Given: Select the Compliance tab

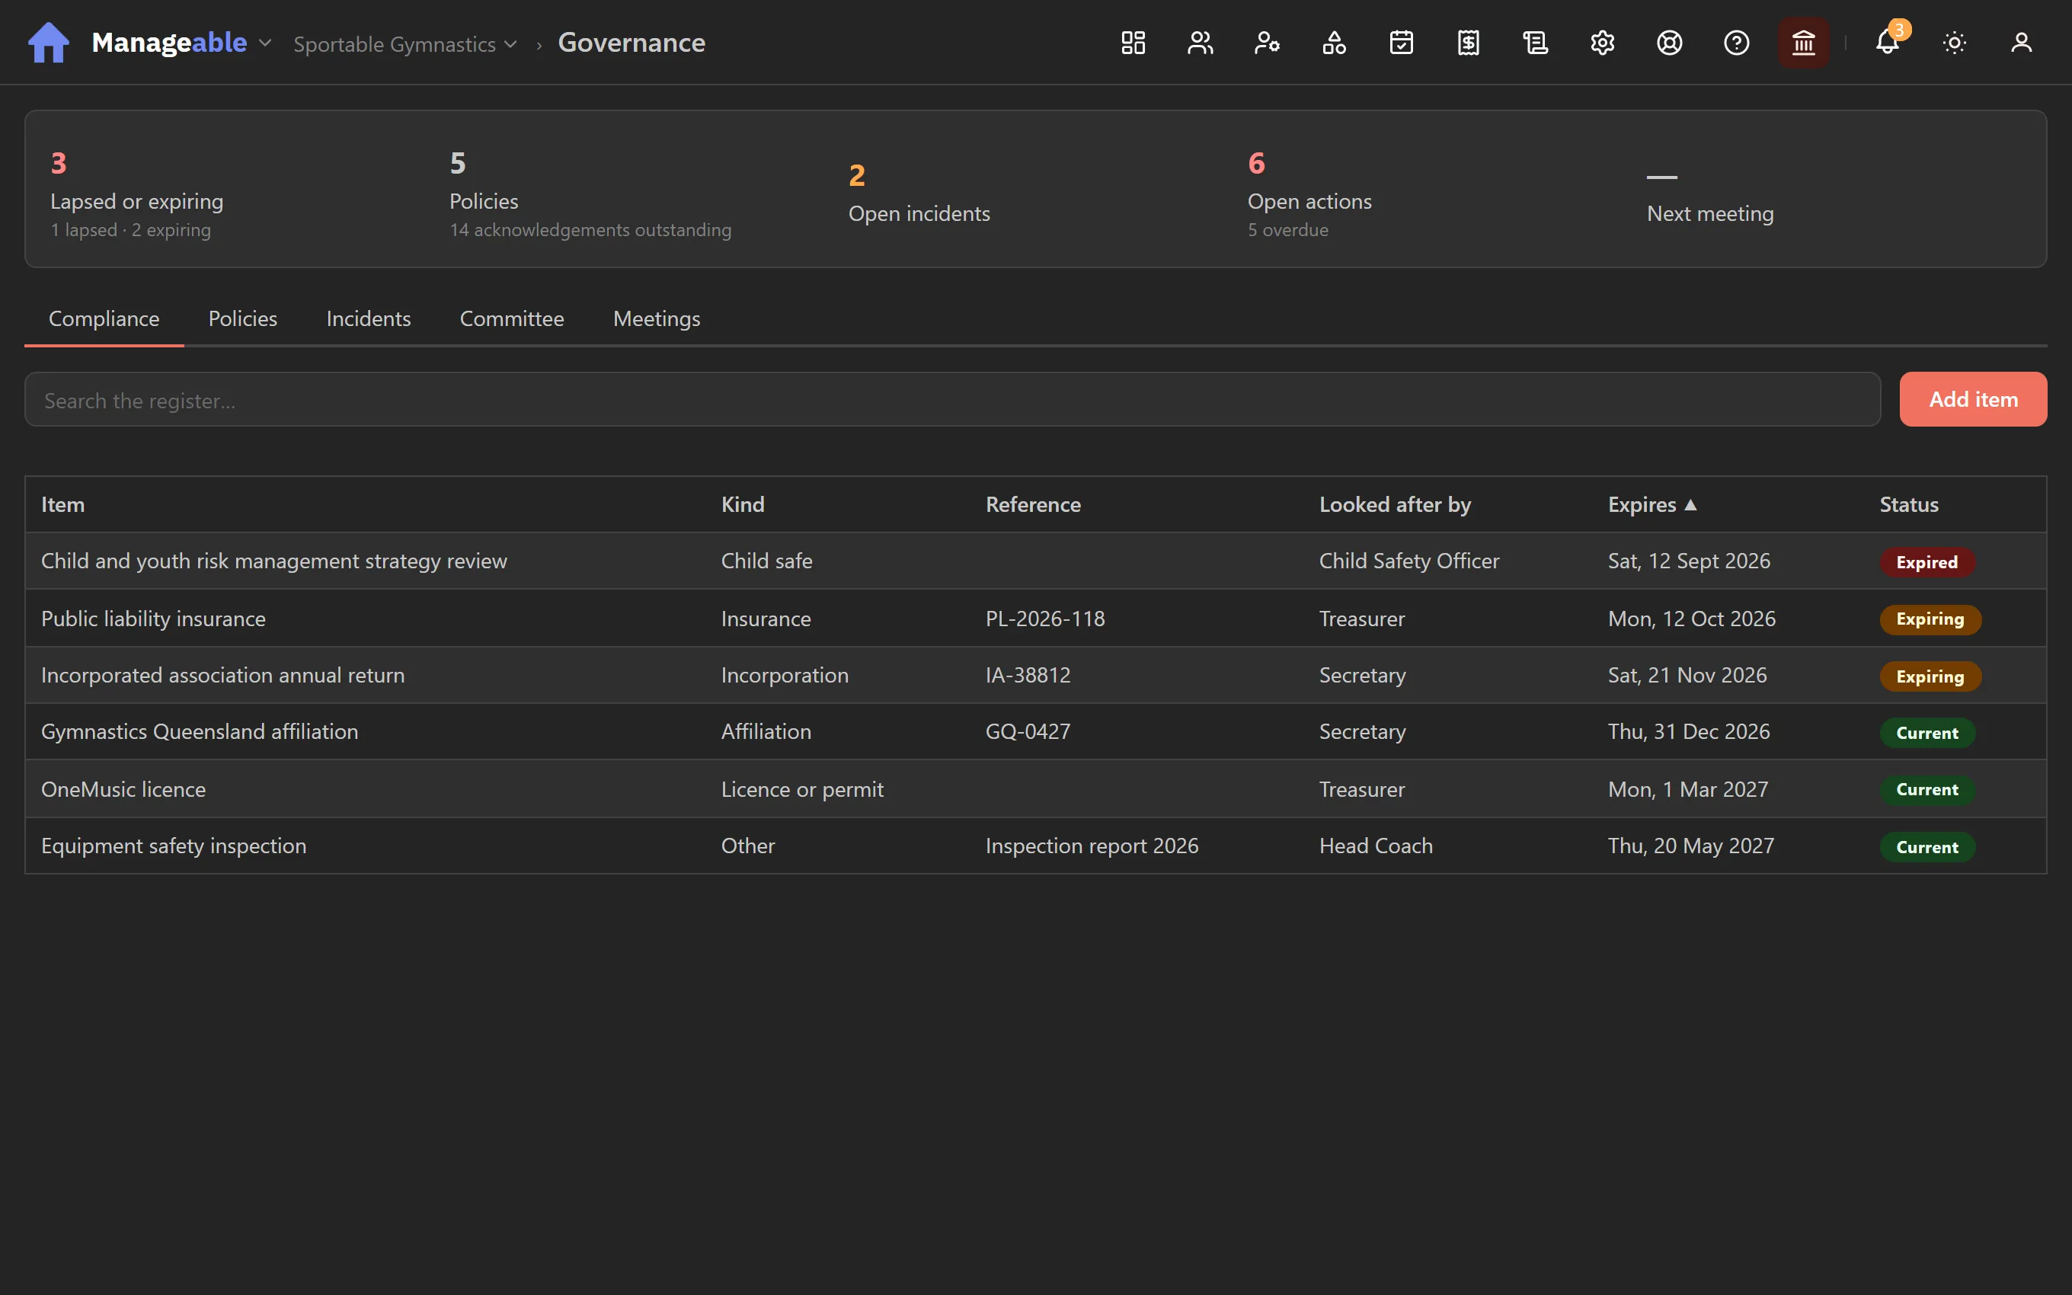Looking at the screenshot, I should (104, 318).
